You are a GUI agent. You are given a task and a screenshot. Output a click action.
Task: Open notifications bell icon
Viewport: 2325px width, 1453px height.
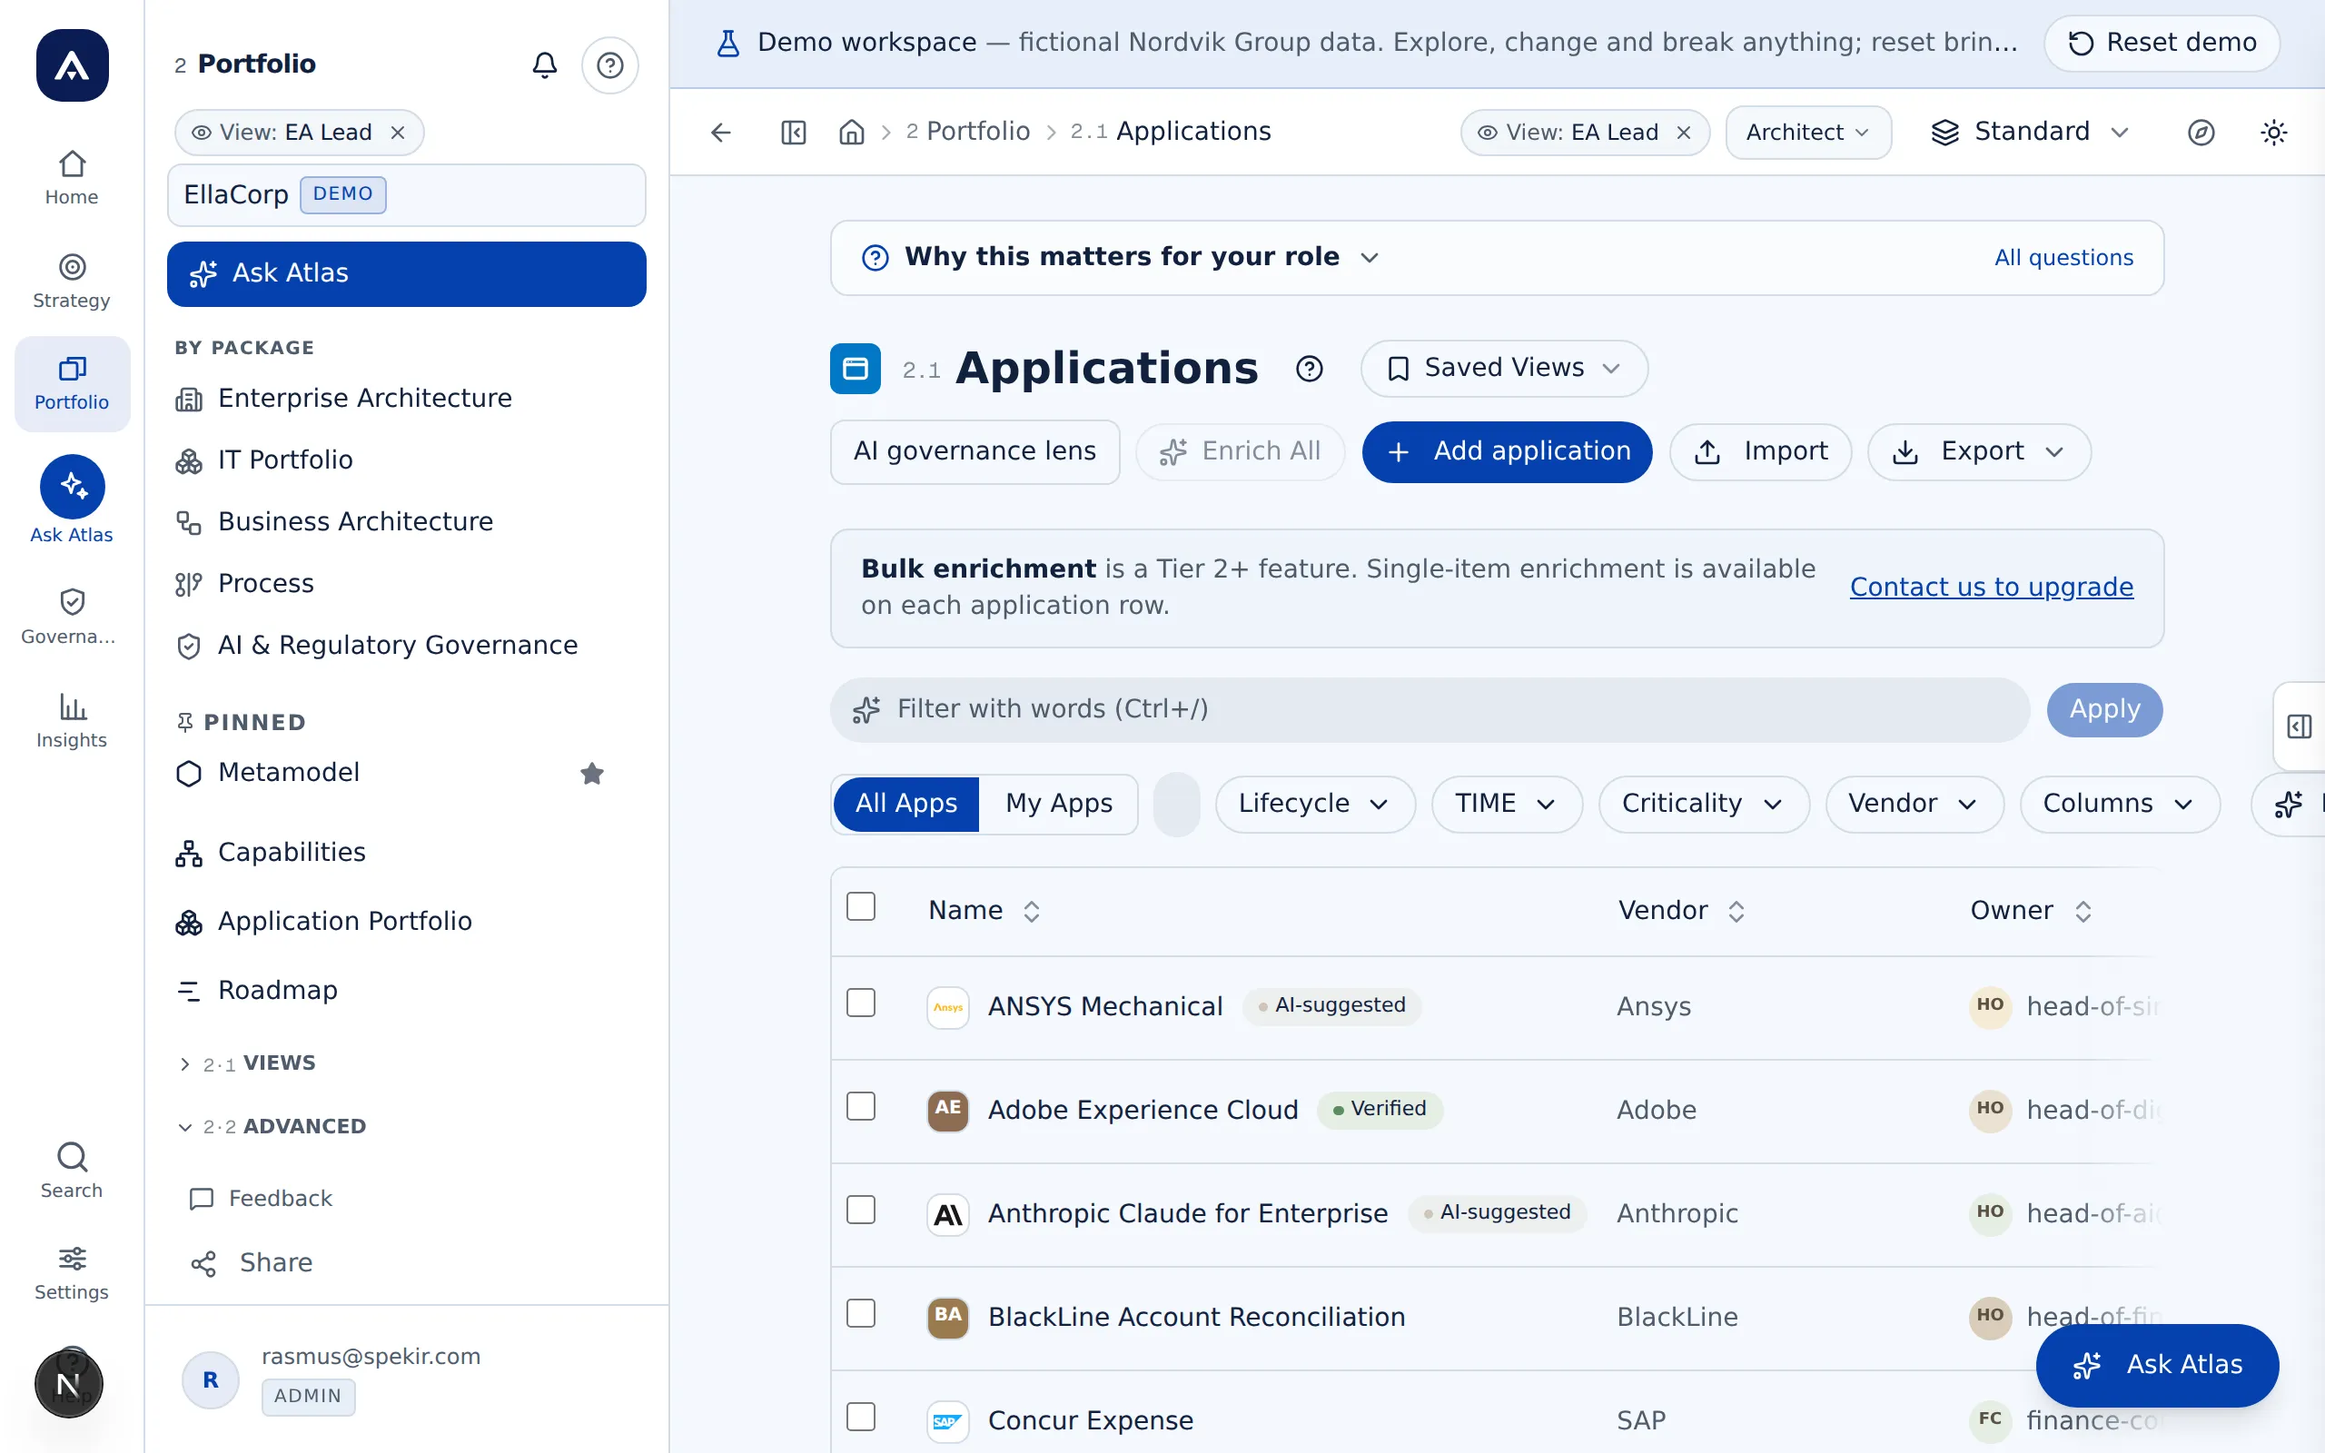pyautogui.click(x=545, y=64)
